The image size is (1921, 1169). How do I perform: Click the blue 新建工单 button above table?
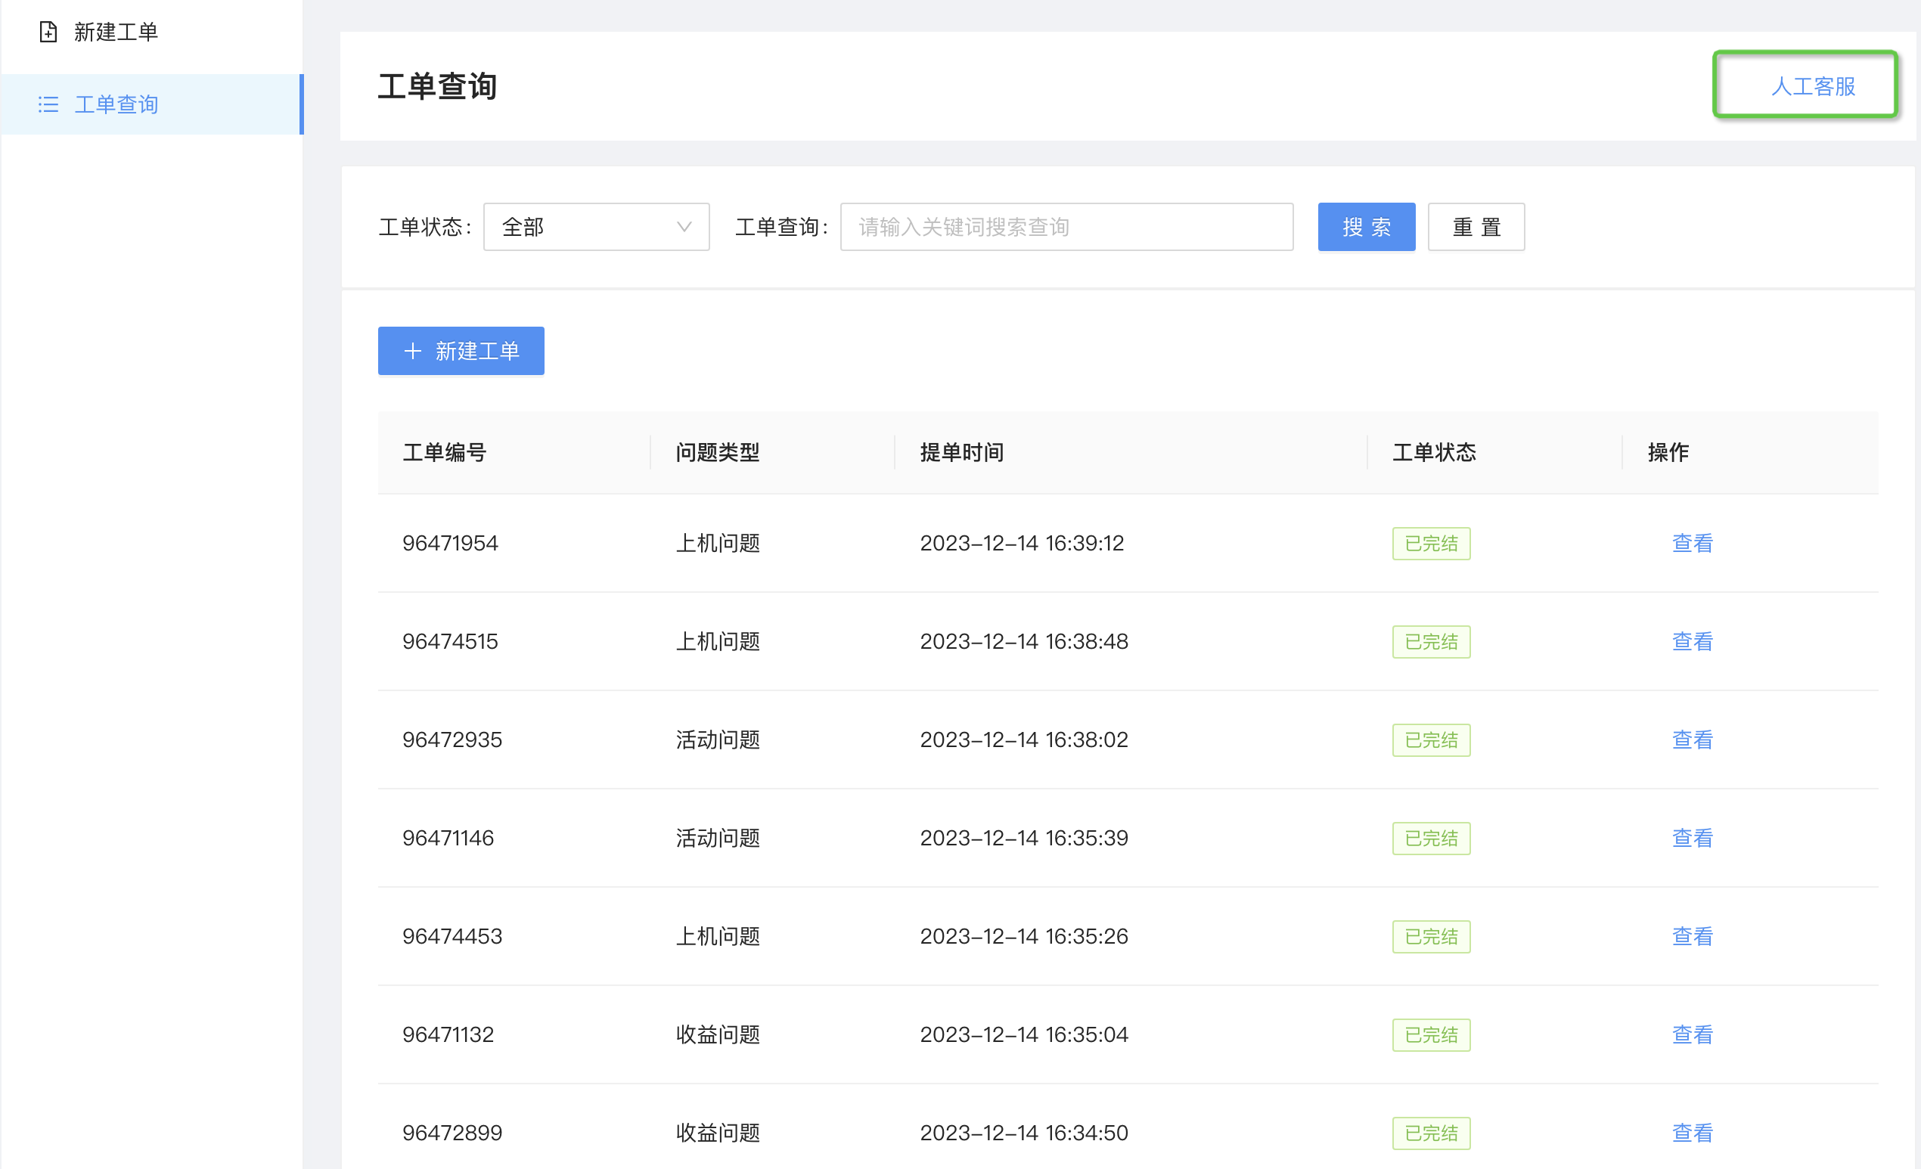461,351
